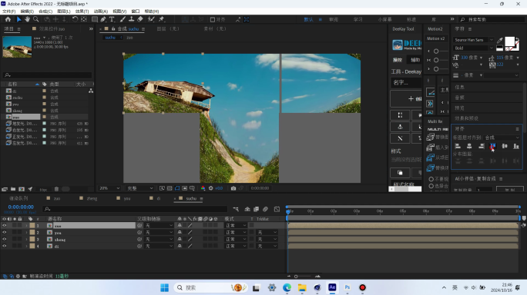The width and height of the screenshot is (527, 295).
Task: Hide the di layer eye toggle
Action: tap(5, 246)
